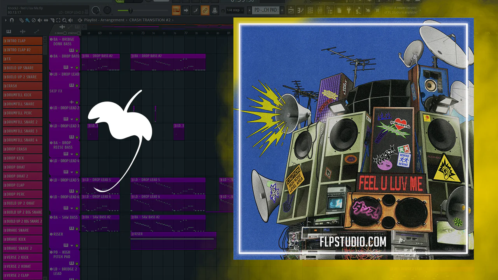Select the DROP CRASH pattern
Image resolution: width=498 pixels, height=280 pixels.
click(23, 149)
